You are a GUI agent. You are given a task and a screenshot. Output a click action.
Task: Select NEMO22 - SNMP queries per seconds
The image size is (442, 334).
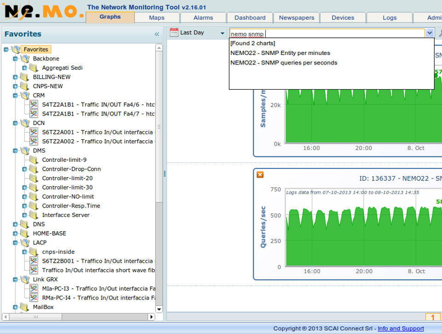coord(284,63)
